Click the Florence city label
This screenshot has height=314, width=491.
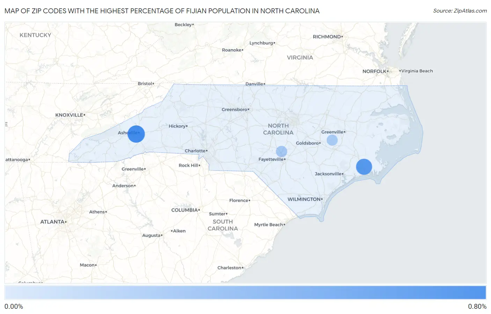click(x=239, y=200)
